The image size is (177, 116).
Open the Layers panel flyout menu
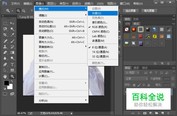(x=173, y=68)
